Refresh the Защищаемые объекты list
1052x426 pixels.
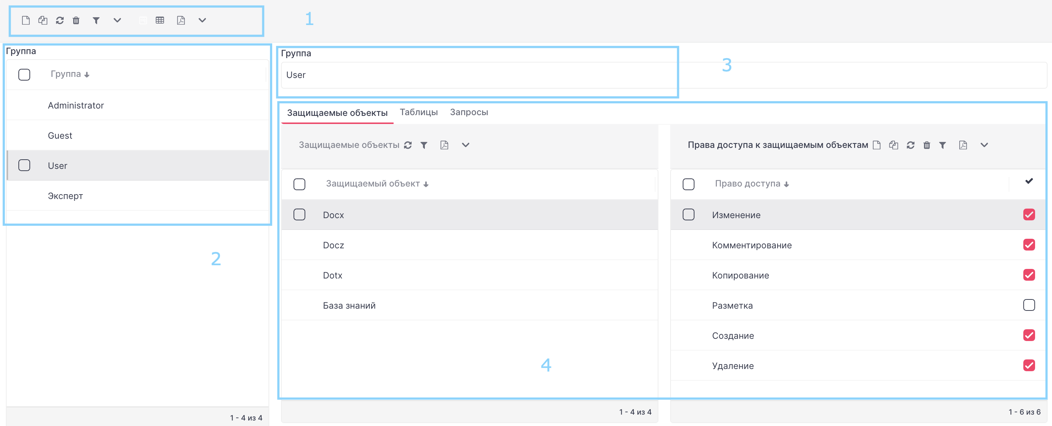(408, 145)
